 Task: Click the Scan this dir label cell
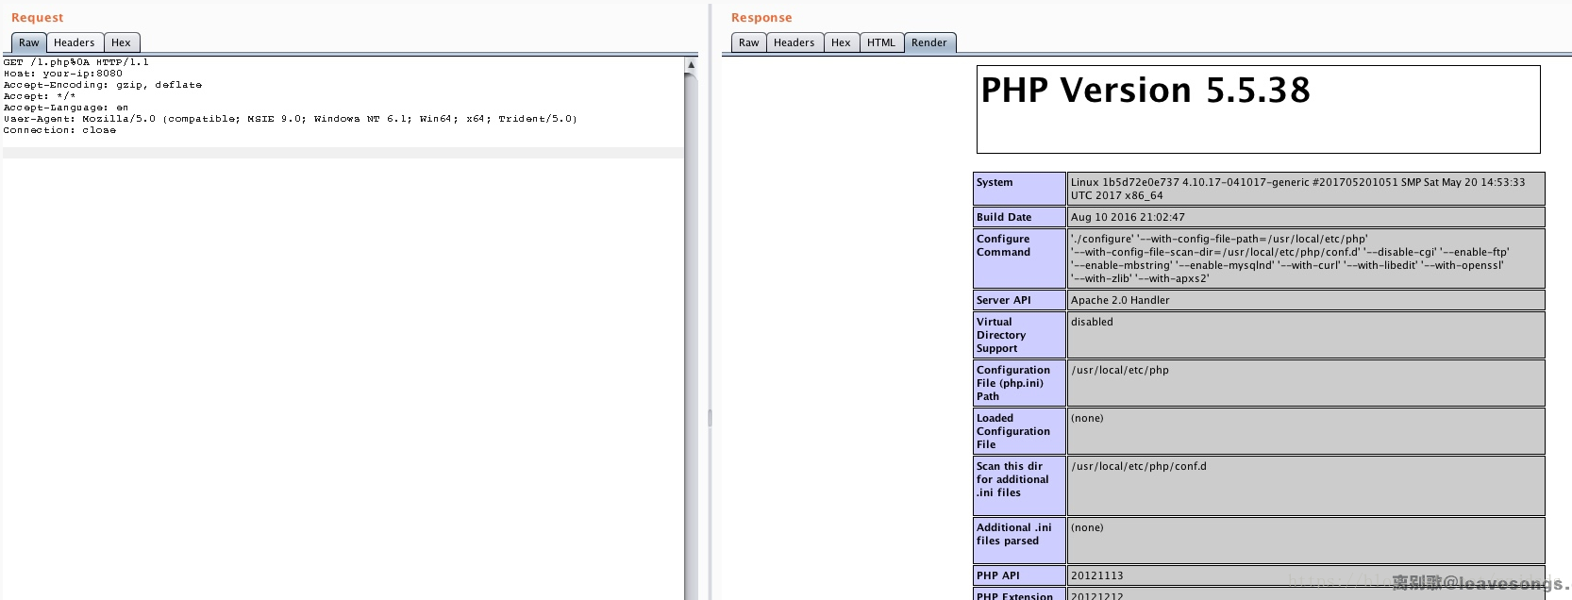coord(1019,486)
